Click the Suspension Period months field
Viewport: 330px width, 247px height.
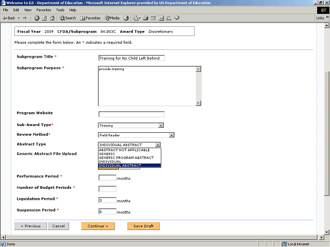(x=107, y=211)
